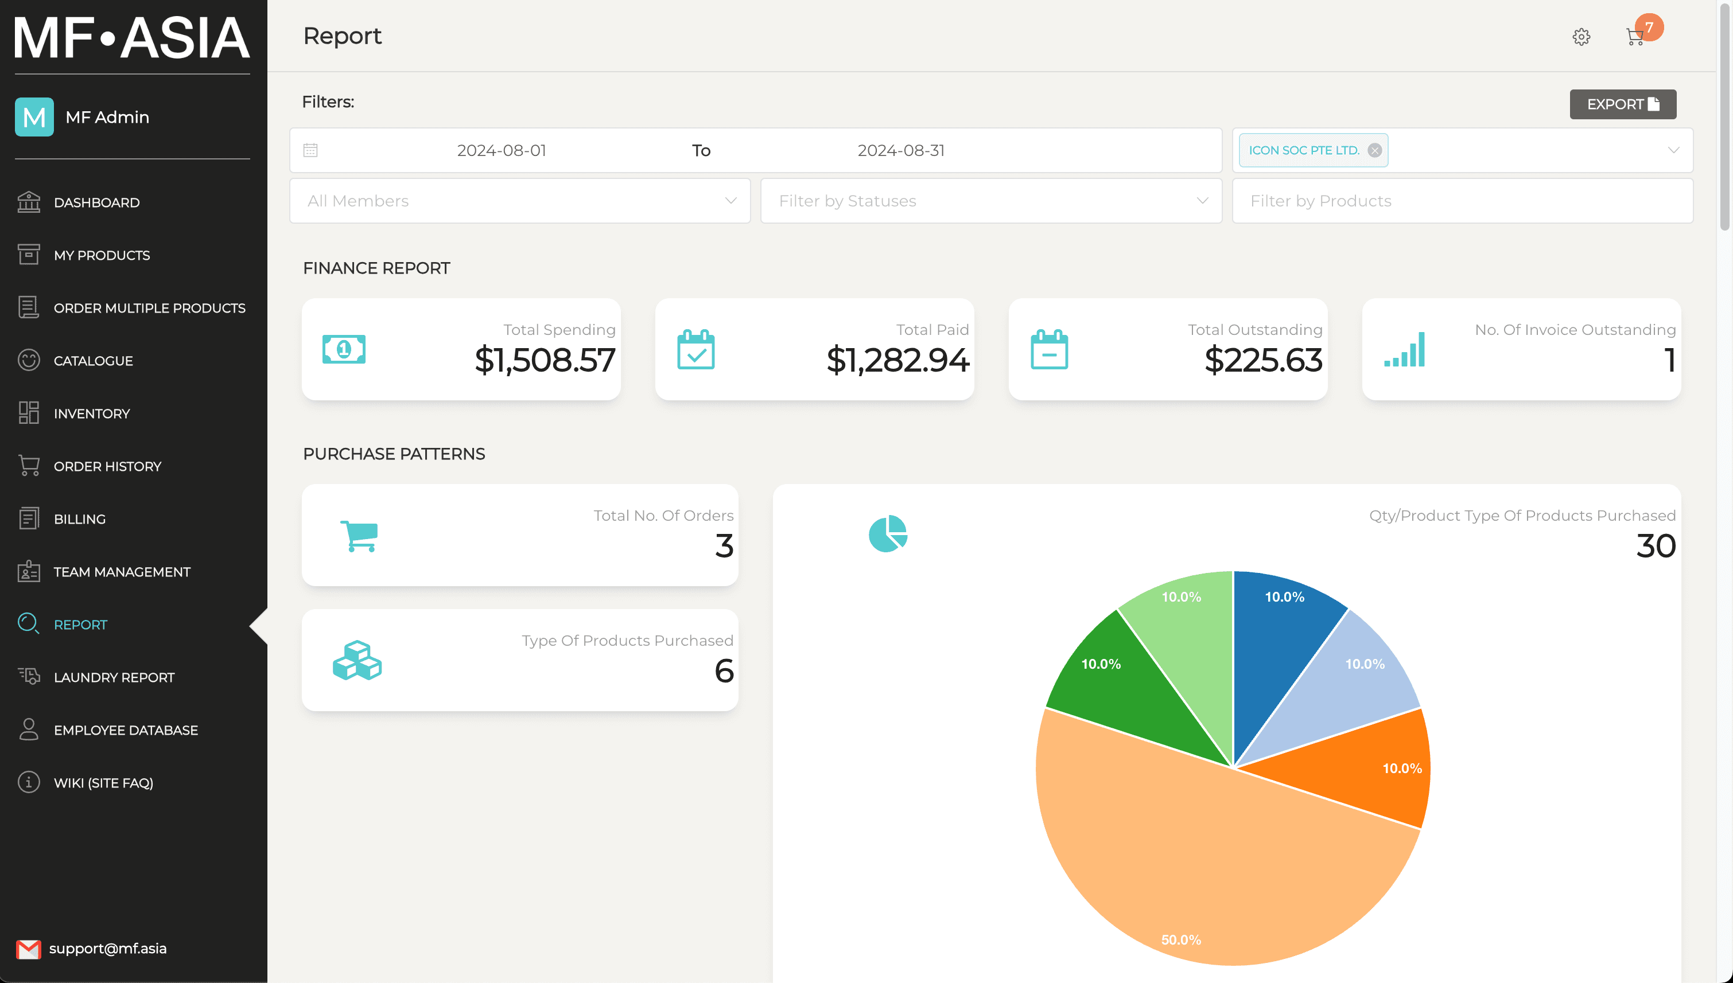Expand the Filter by Statuses dropdown
Image resolution: width=1733 pixels, height=983 pixels.
(990, 200)
